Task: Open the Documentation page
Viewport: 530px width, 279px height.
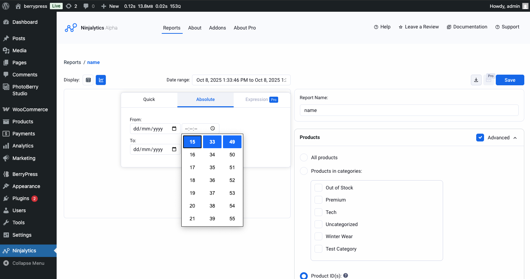Action: [x=467, y=27]
